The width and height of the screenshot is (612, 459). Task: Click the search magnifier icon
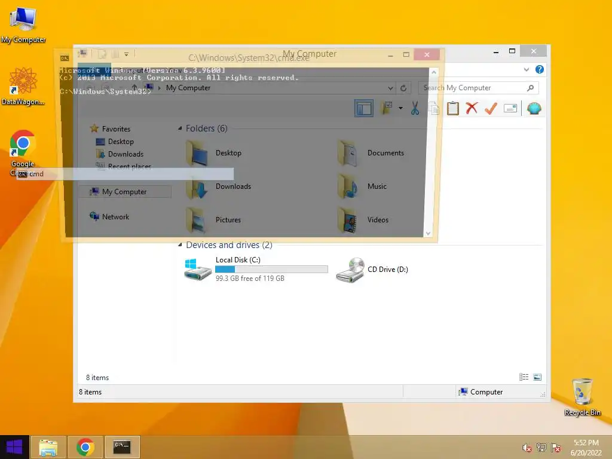point(530,88)
